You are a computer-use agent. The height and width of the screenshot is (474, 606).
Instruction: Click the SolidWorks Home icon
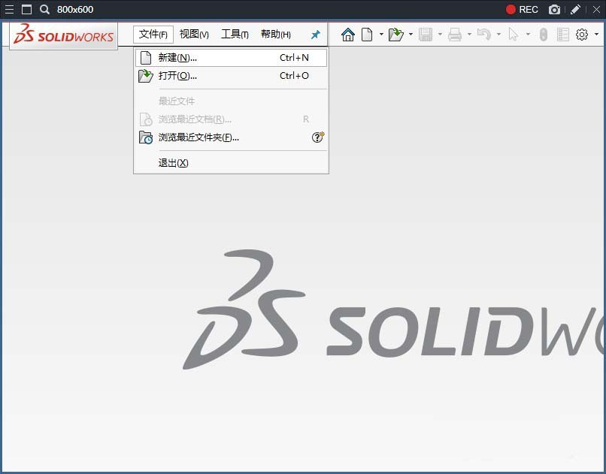(x=348, y=35)
